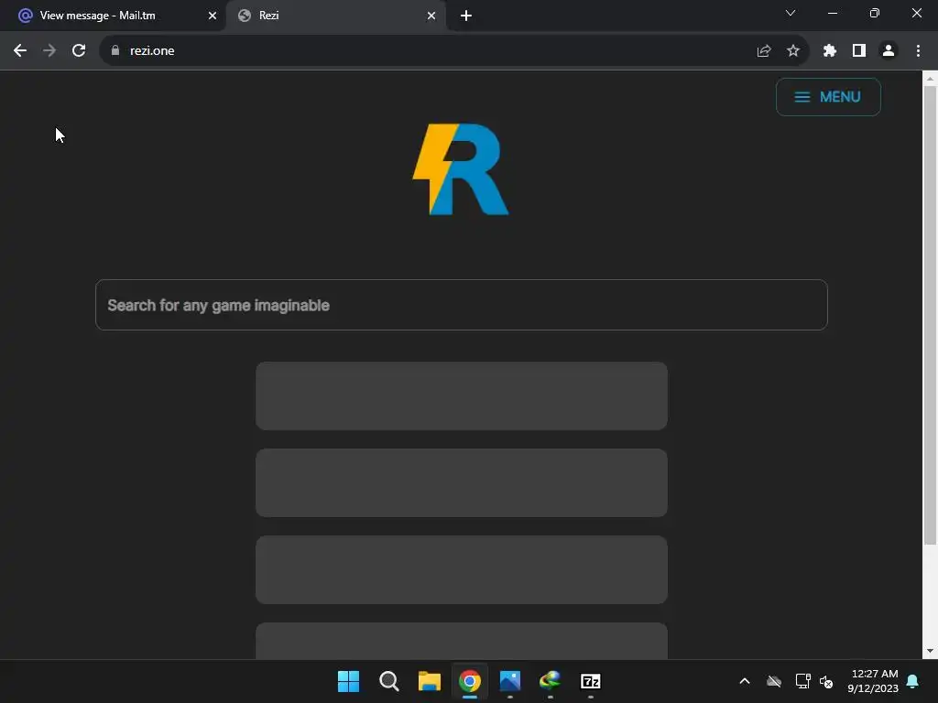Close the Mail.tm tab
This screenshot has width=938, height=703.
click(213, 16)
